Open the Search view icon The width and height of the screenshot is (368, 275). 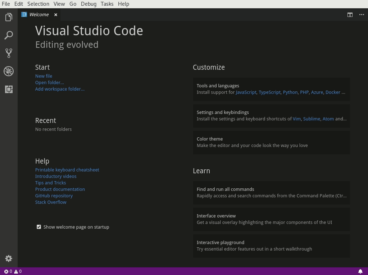point(9,35)
